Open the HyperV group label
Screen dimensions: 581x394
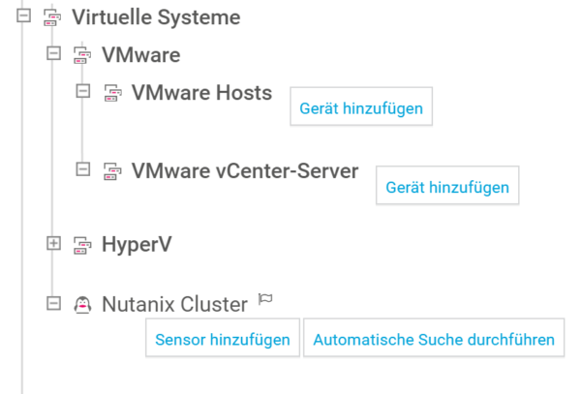137,244
